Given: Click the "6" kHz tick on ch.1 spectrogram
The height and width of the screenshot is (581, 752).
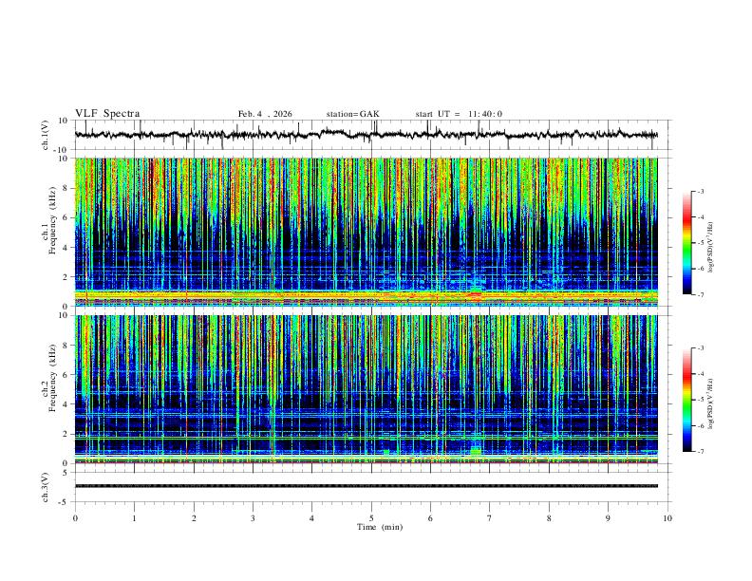Looking at the screenshot, I should [66, 217].
